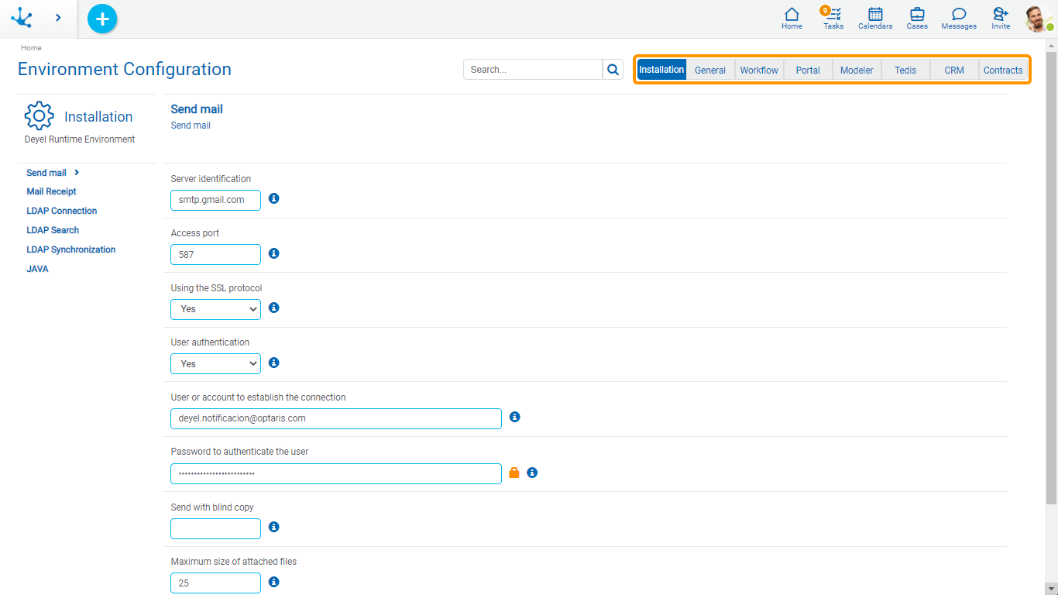Open the User authentication dropdown
This screenshot has height=595, width=1058.
point(215,363)
